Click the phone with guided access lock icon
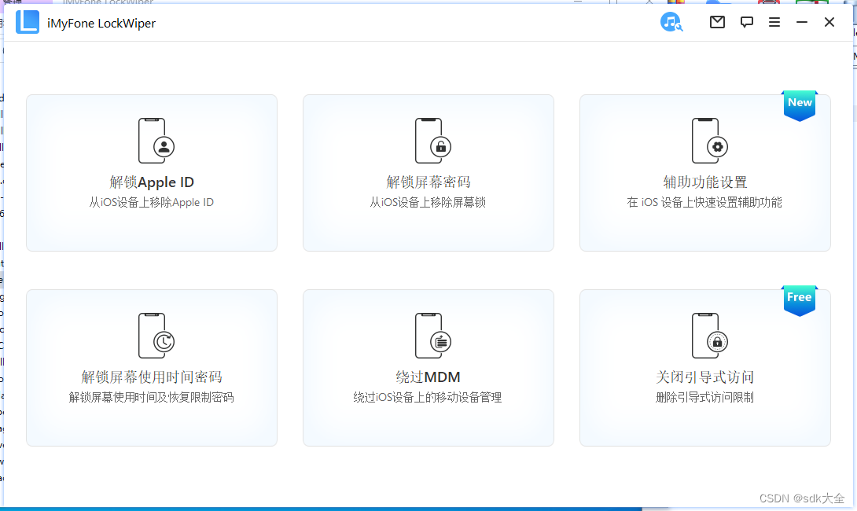The width and height of the screenshot is (857, 511). click(709, 336)
